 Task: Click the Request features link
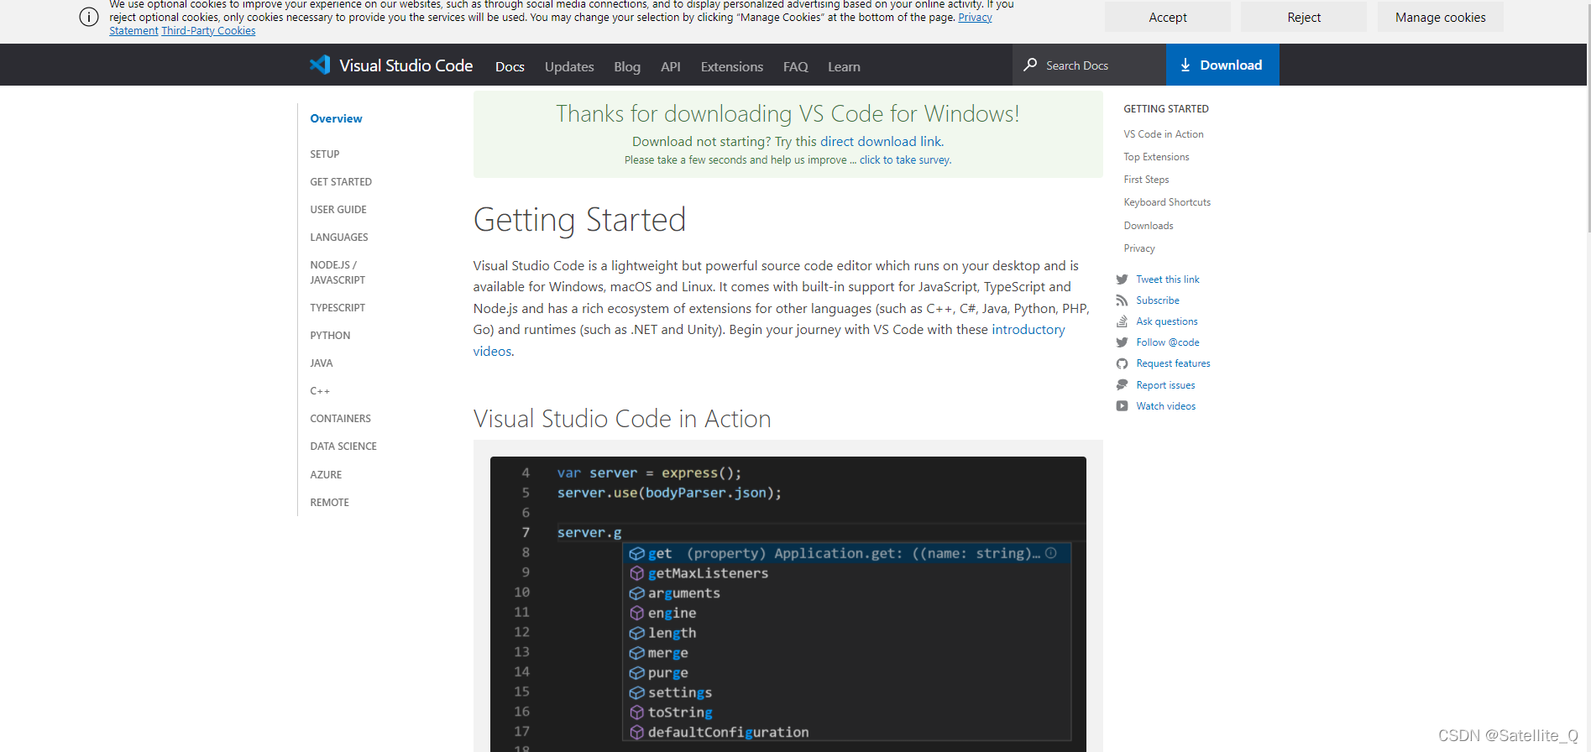tap(1173, 363)
